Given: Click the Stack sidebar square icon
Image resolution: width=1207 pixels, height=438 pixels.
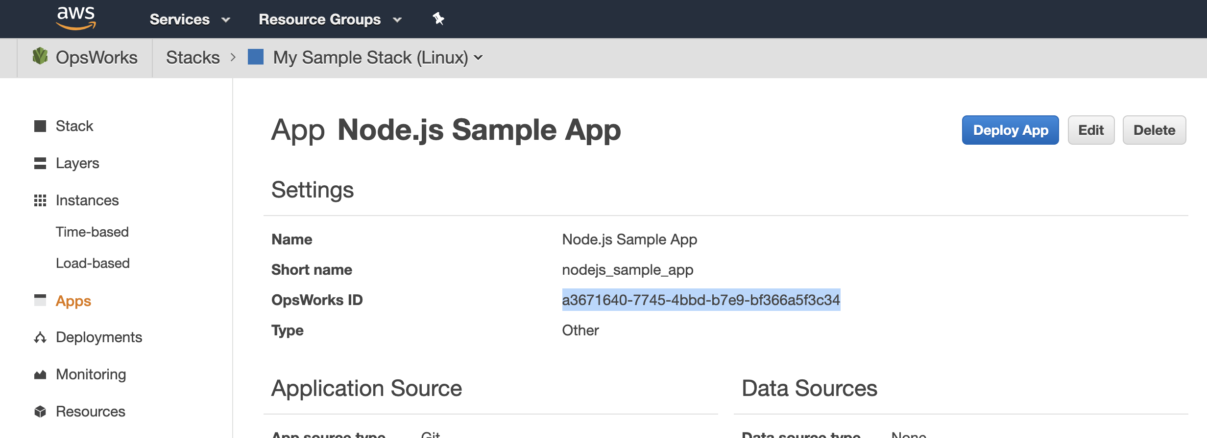Looking at the screenshot, I should pos(40,126).
